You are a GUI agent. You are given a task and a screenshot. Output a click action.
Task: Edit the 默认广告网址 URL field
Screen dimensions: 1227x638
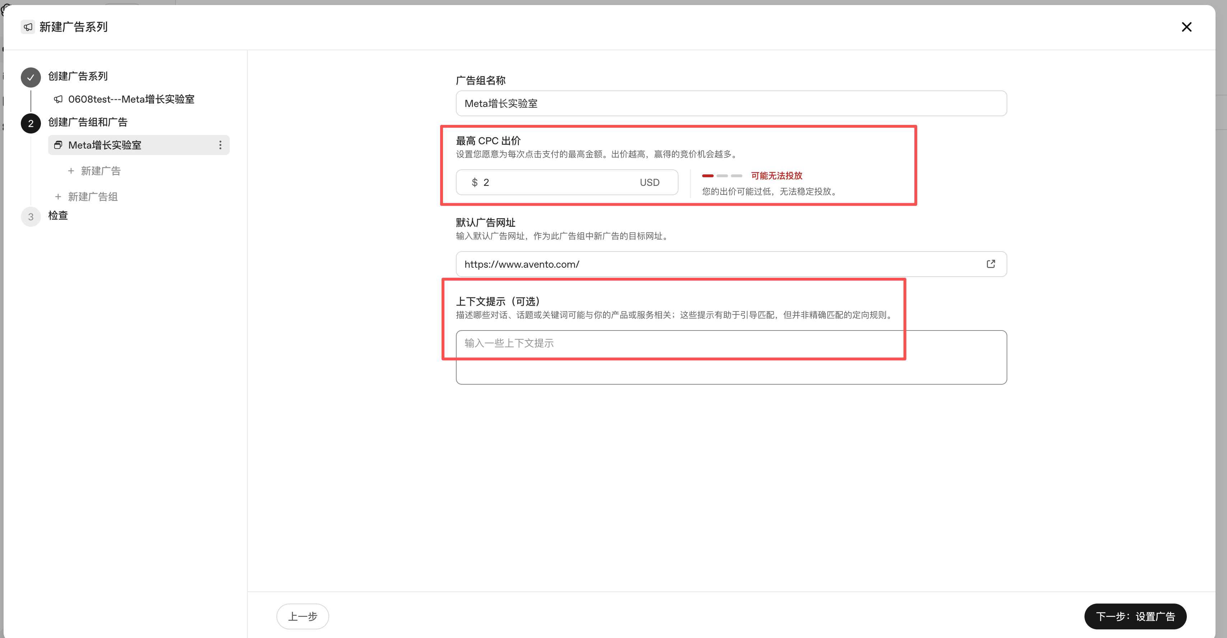coord(731,264)
